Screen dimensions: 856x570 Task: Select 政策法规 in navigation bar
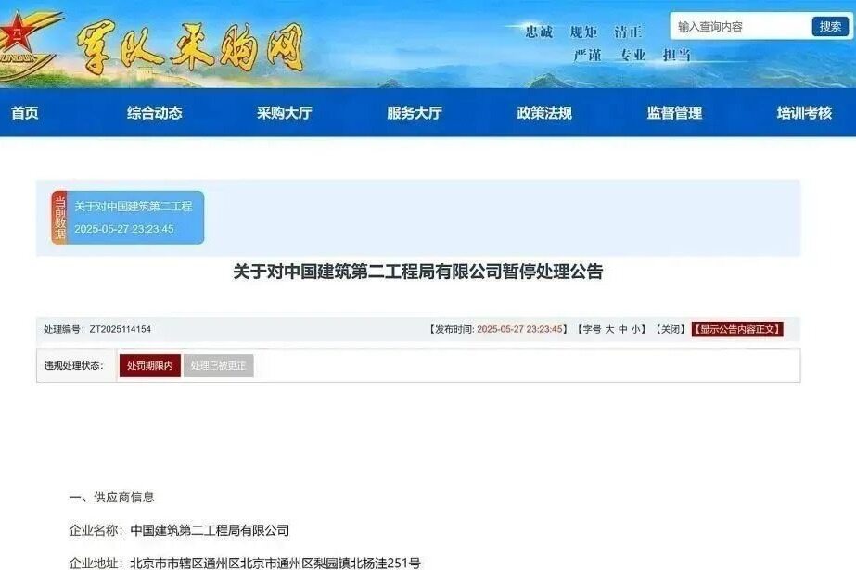[544, 113]
